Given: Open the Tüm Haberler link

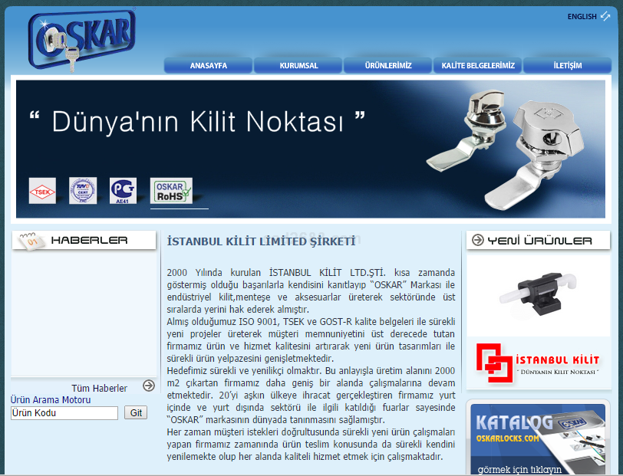Looking at the screenshot, I should (99, 389).
